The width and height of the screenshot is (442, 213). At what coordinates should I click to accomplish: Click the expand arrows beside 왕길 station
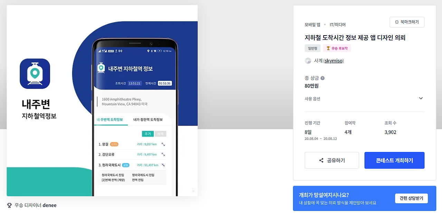163,144
